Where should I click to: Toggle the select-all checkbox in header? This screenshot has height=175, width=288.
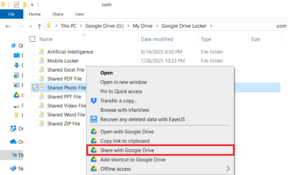(32, 39)
